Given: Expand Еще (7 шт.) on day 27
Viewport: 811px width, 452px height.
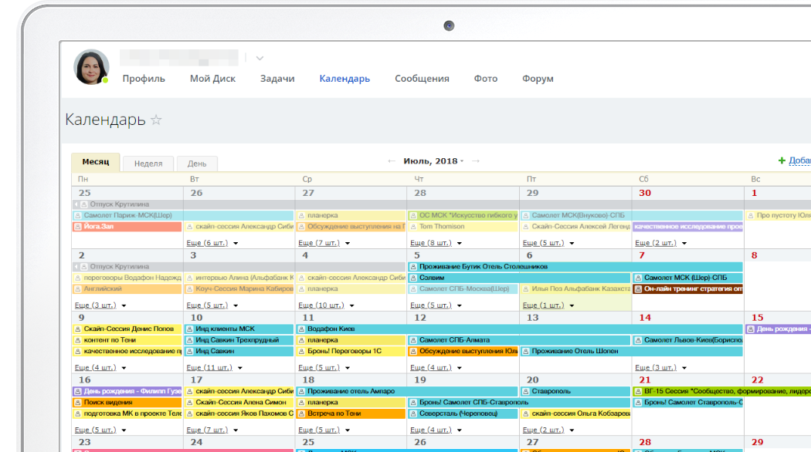Looking at the screenshot, I should click(x=324, y=243).
